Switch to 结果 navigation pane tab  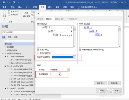(15, 37)
